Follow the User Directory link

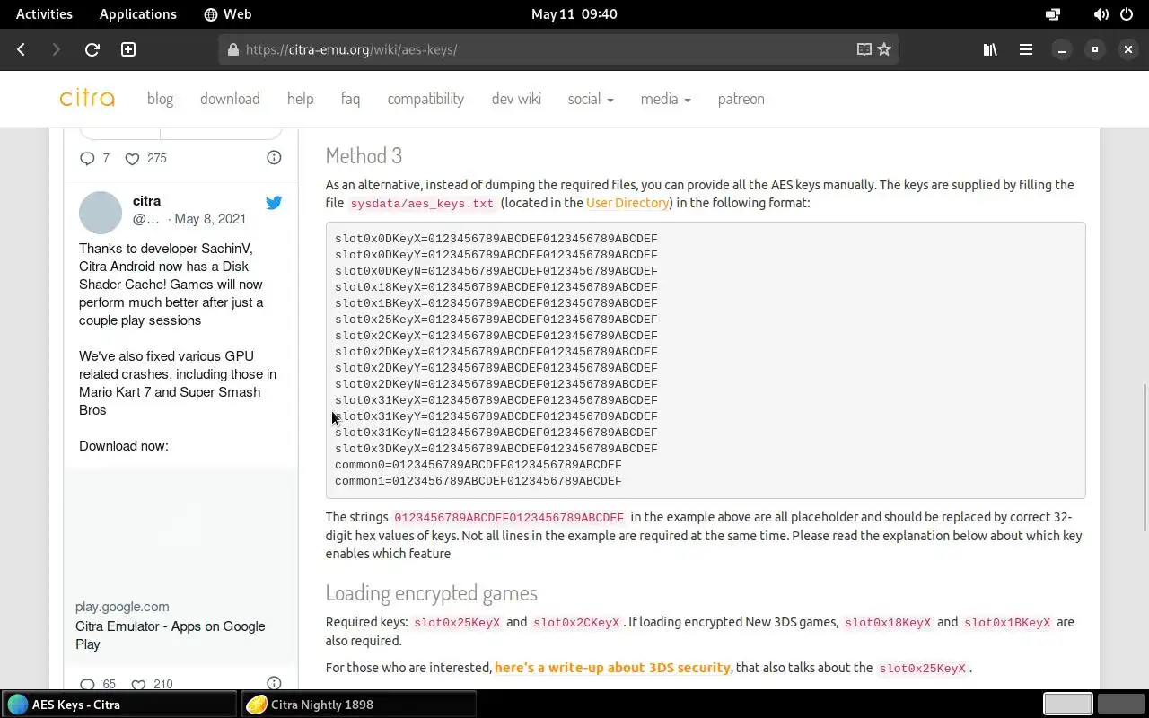[627, 203]
